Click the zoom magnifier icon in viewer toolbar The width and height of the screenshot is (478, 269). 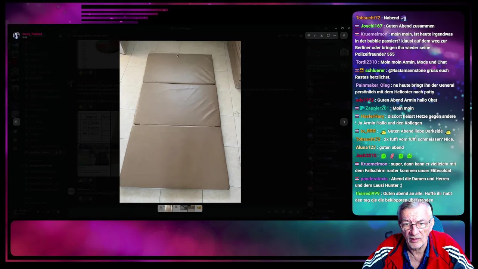point(308,35)
